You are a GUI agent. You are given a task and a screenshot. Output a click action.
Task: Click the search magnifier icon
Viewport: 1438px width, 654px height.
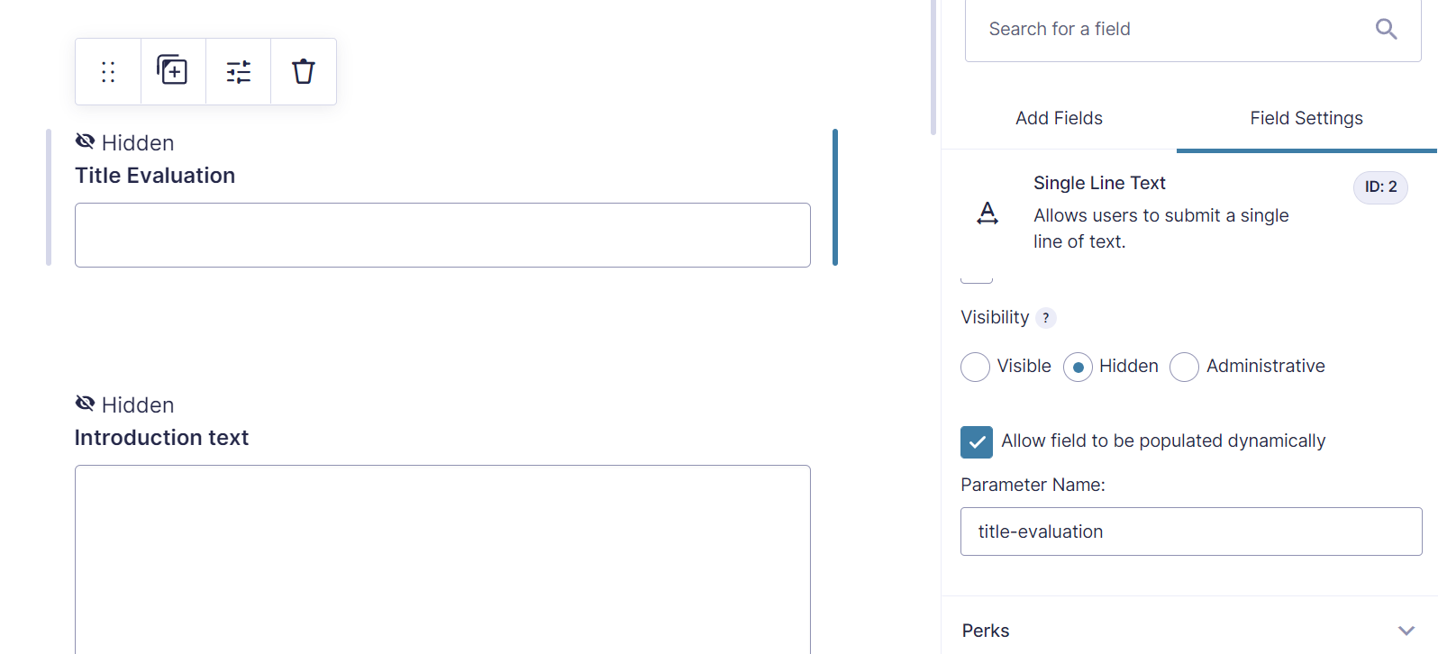click(1386, 29)
